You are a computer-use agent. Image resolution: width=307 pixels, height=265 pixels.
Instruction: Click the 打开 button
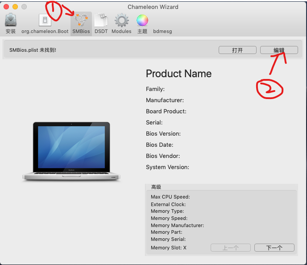tap(237, 50)
